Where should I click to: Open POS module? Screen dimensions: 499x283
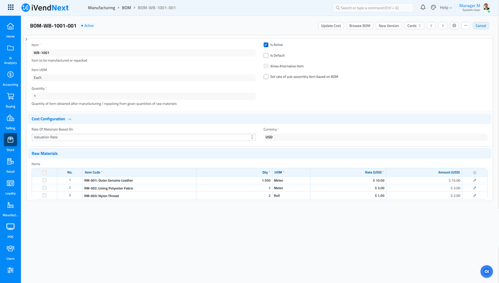[11, 231]
